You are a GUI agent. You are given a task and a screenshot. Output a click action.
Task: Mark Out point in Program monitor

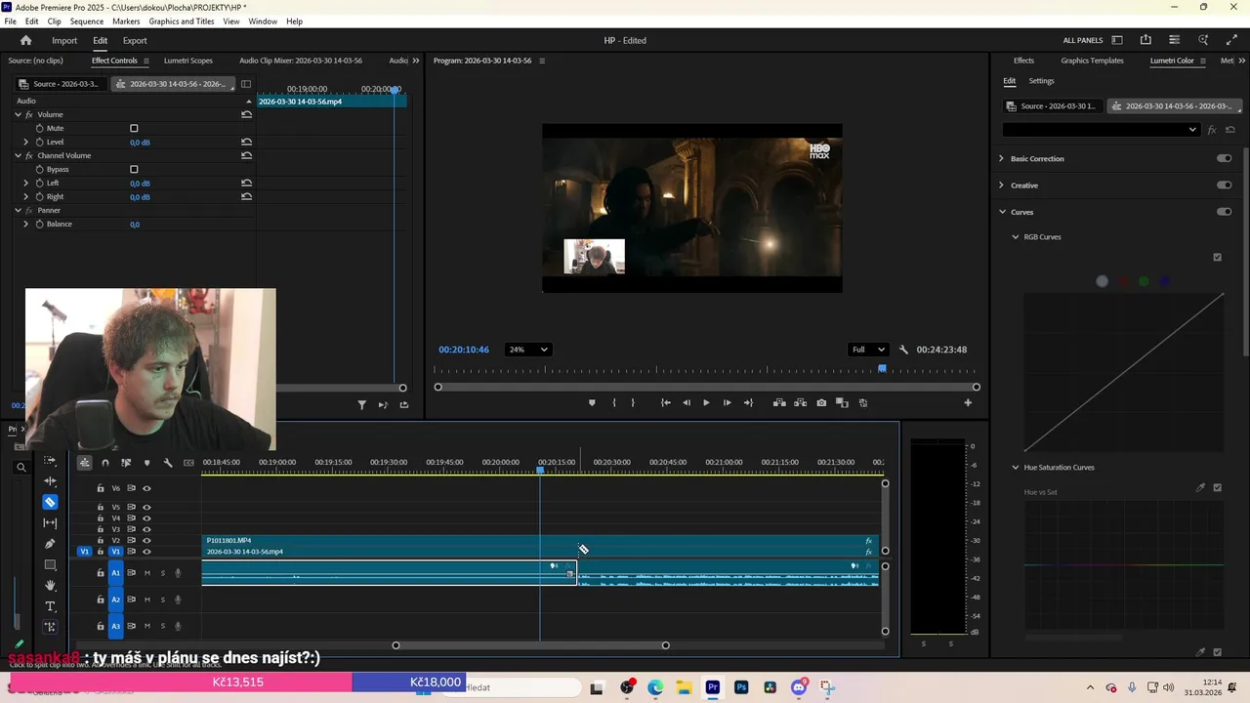[633, 402]
